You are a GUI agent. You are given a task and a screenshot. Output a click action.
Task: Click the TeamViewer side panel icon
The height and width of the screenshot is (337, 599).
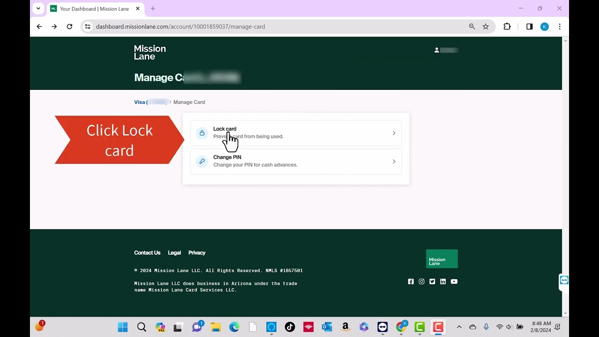pyautogui.click(x=564, y=280)
